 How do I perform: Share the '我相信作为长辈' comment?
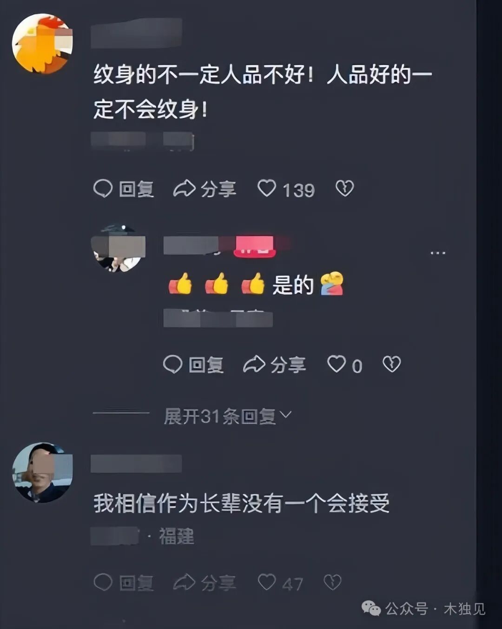point(205,583)
